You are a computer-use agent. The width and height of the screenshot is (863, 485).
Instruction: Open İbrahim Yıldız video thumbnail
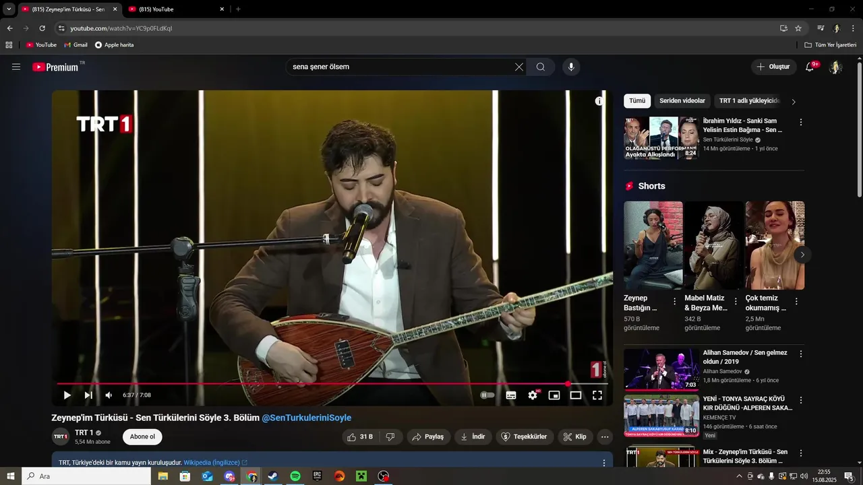(661, 138)
